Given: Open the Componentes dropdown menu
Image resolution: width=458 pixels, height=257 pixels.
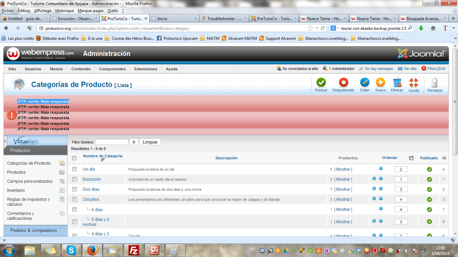Looking at the screenshot, I should click(112, 69).
